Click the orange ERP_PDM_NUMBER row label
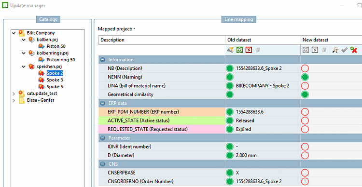Image resolution: width=362 pixels, height=187 pixels. coord(162,112)
